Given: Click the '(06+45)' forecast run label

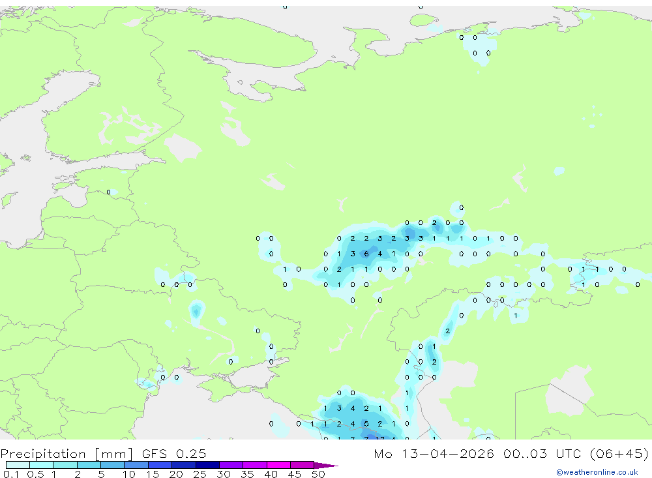Looking at the screenshot, I should point(619,453).
